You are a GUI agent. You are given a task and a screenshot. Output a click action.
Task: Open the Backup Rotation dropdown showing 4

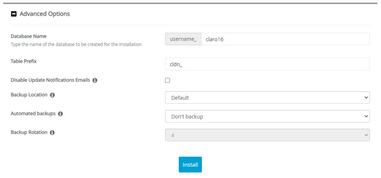point(267,135)
